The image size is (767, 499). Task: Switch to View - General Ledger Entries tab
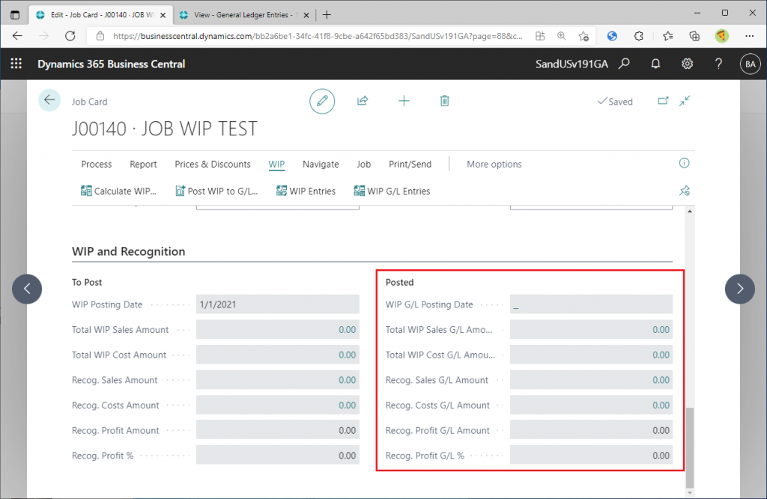coord(243,15)
